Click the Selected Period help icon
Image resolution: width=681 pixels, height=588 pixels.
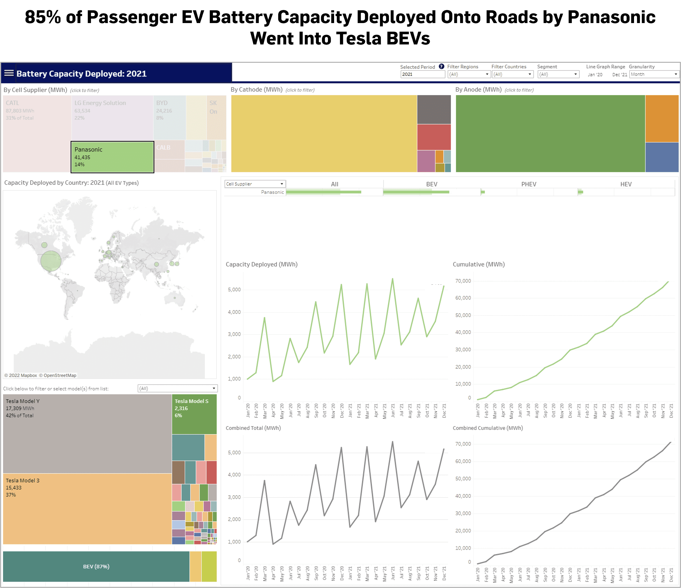(x=441, y=66)
